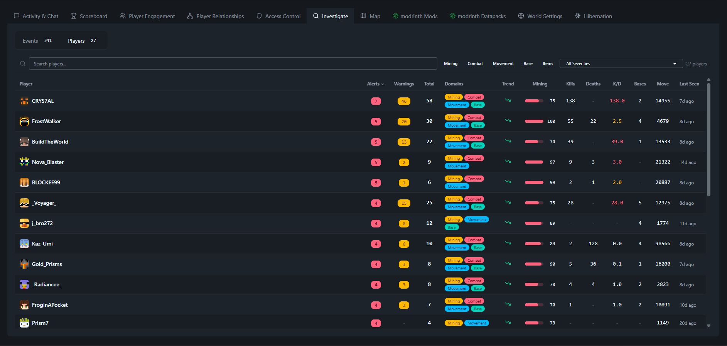The width and height of the screenshot is (727, 346).
Task: Enable the Movement domain filter
Action: tap(503, 64)
